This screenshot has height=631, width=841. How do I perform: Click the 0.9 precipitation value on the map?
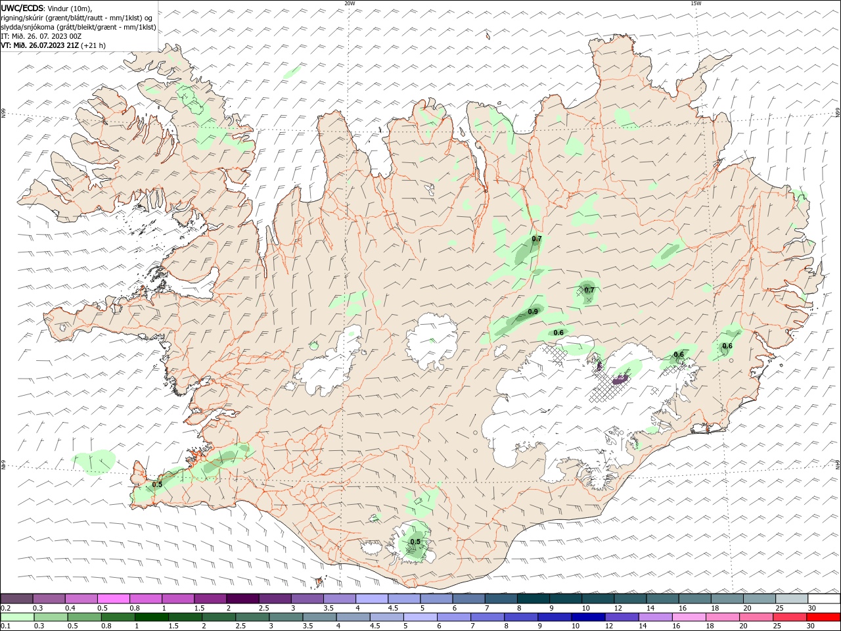(533, 312)
